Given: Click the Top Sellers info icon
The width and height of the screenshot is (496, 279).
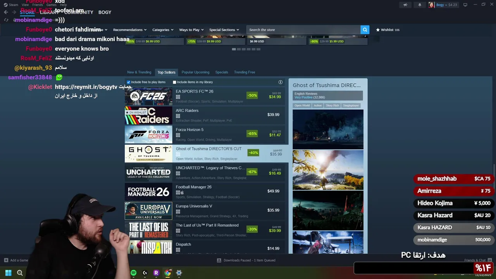Looking at the screenshot, I should click(x=281, y=82).
